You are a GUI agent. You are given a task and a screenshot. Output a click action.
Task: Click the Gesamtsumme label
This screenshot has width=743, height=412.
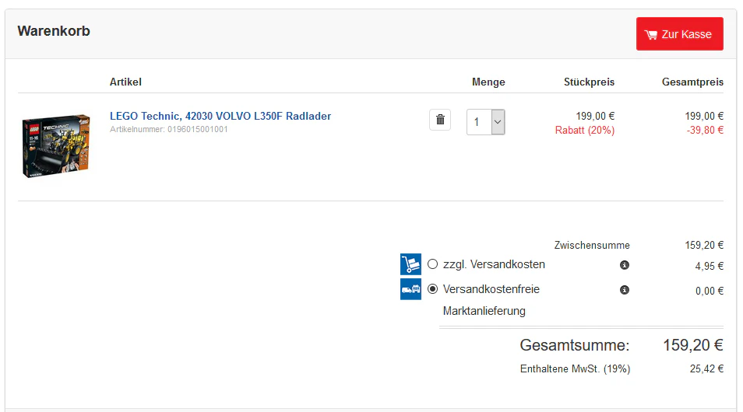(x=574, y=345)
